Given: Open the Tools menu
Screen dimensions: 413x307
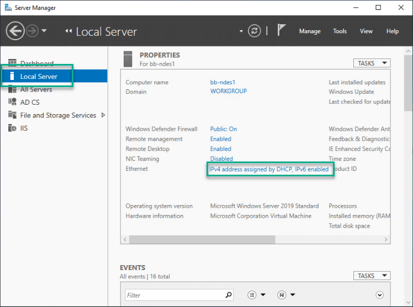Looking at the screenshot, I should click(x=340, y=31).
